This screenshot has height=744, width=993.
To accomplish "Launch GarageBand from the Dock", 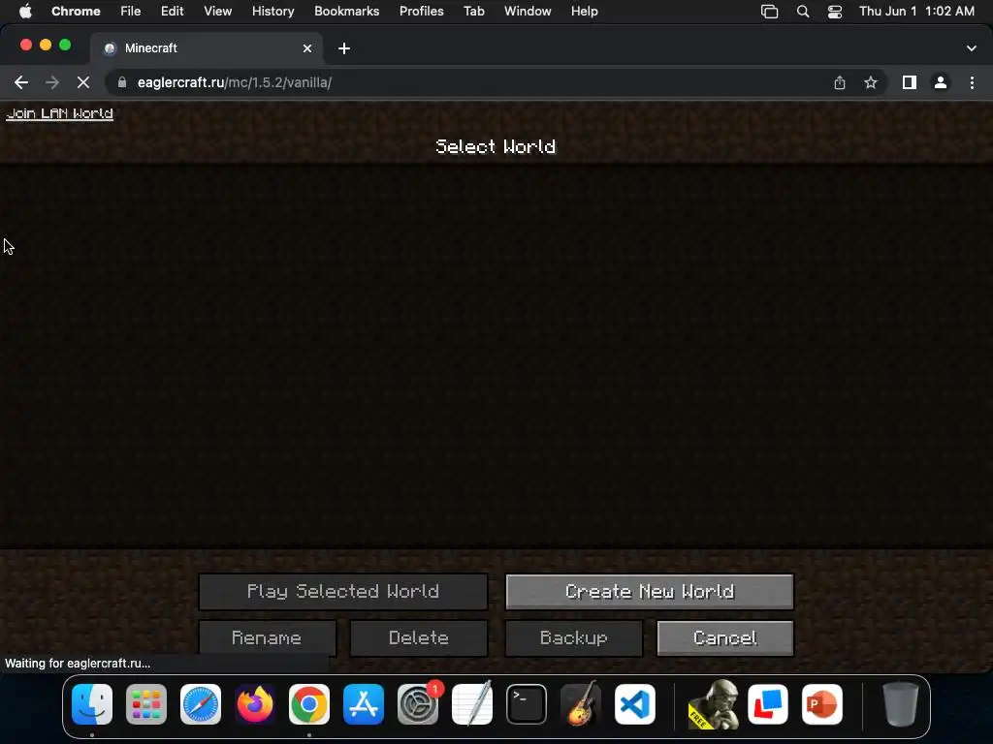I will 581,704.
